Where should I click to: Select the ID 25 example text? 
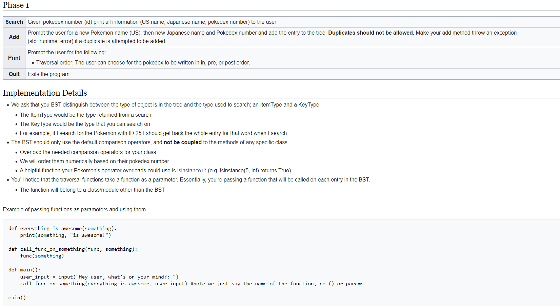click(135, 133)
